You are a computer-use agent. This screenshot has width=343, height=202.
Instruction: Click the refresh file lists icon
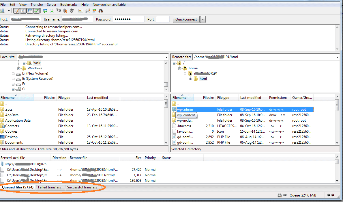point(45,11)
